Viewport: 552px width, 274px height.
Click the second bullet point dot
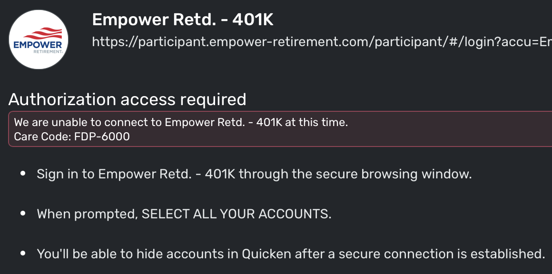(x=23, y=214)
